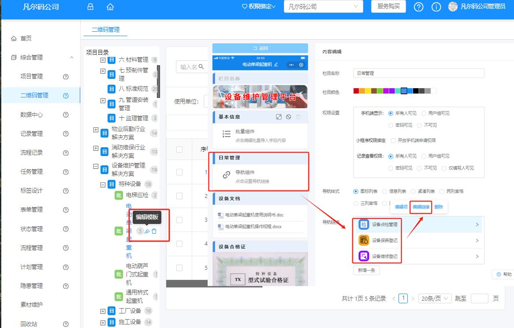This screenshot has height=328, width=514.
Task: Click the 服务购买 button
Action: [x=388, y=6]
